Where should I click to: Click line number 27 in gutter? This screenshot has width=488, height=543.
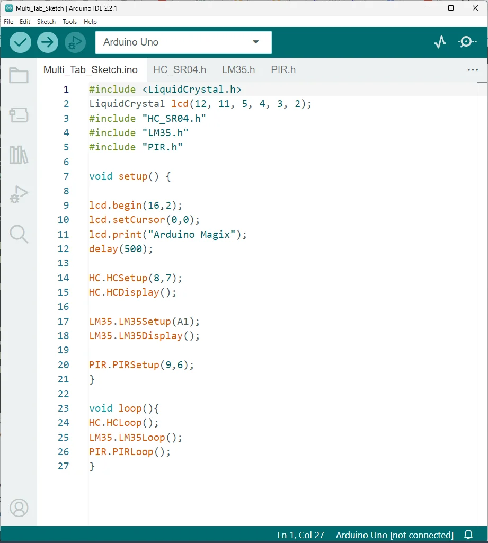[x=64, y=466]
